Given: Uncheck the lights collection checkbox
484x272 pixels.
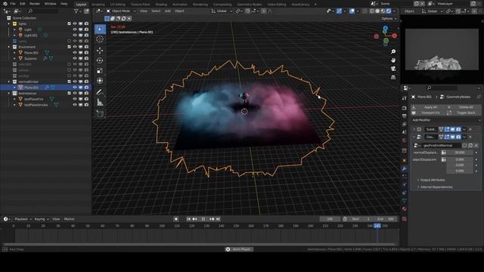Looking at the screenshot, I should 69,23.
